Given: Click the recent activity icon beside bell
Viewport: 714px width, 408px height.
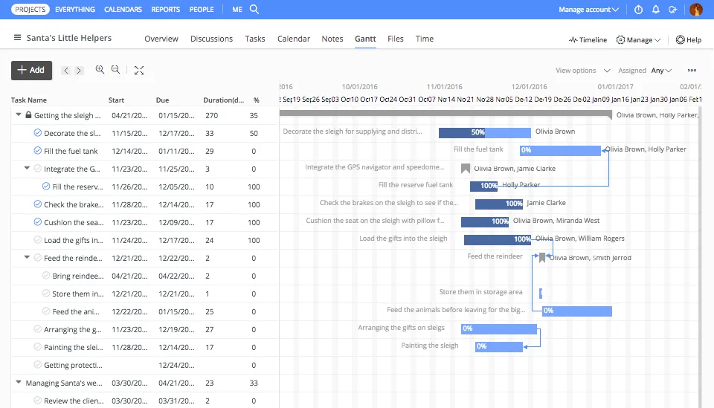Looking at the screenshot, I should (673, 9).
